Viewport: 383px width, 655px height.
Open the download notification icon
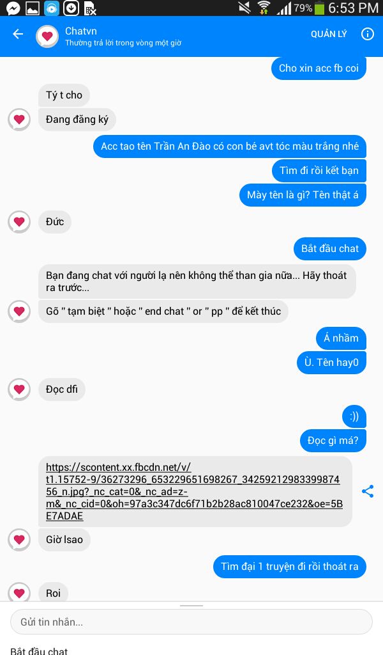coord(71,8)
